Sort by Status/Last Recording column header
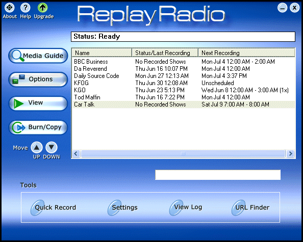The width and height of the screenshot is (303, 242). point(165,52)
